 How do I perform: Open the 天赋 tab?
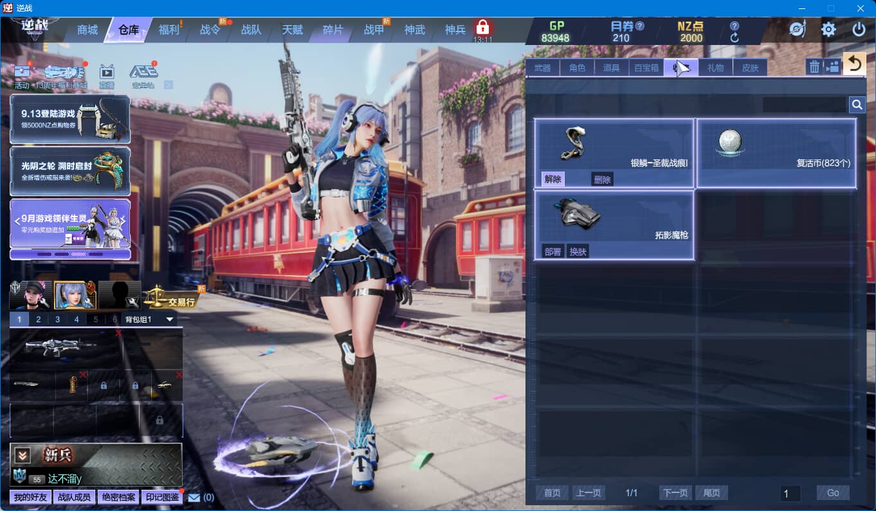(x=292, y=30)
